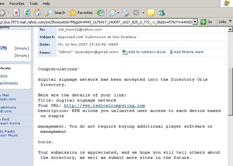Click the yellow note toolbar icon
Screen dimensions: 233x166
coord(151,13)
